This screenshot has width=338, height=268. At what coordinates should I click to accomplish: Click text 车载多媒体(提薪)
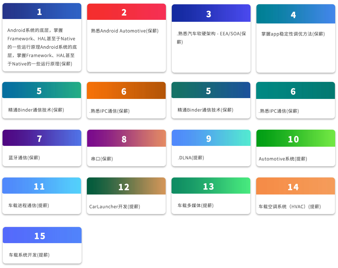[196, 205]
